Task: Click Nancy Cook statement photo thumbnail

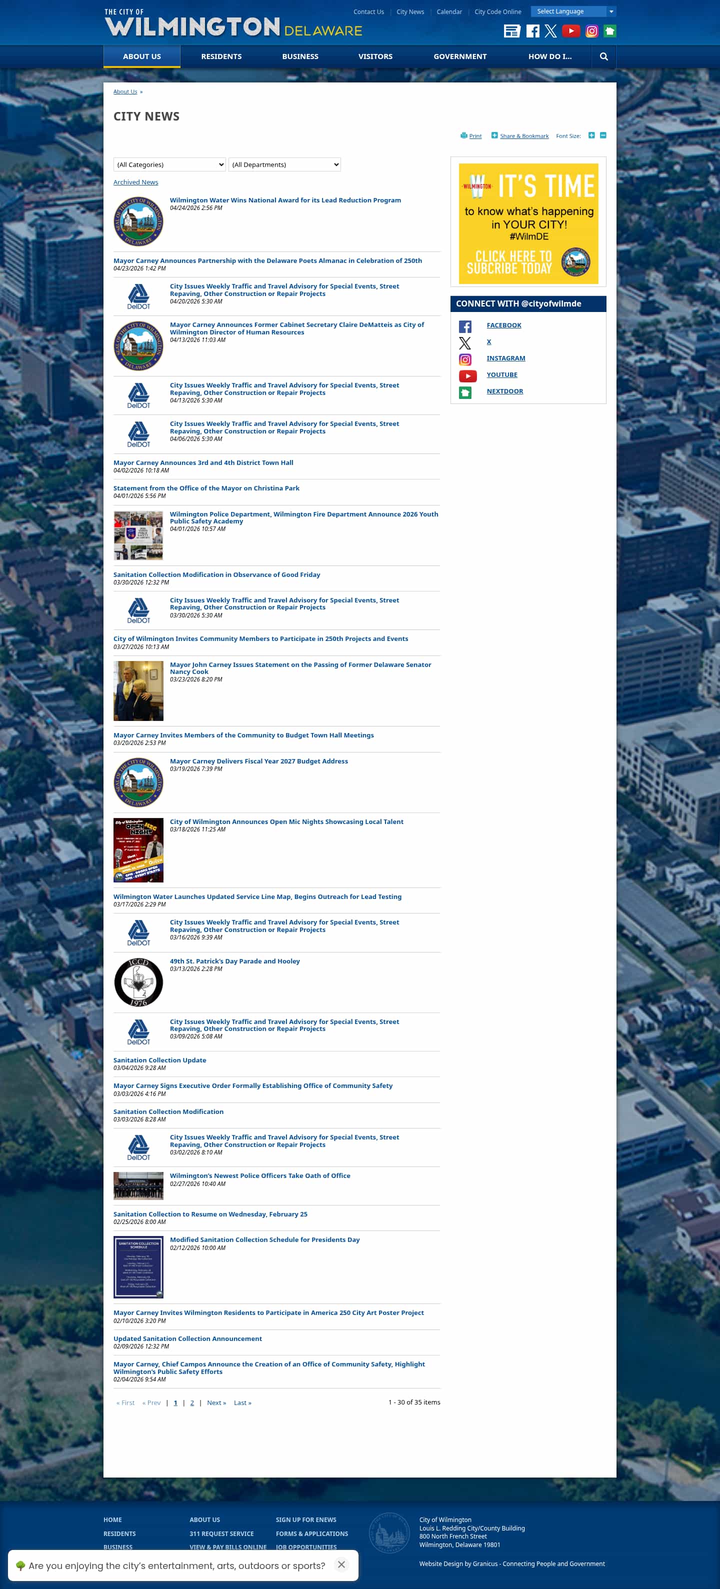Action: 138,690
